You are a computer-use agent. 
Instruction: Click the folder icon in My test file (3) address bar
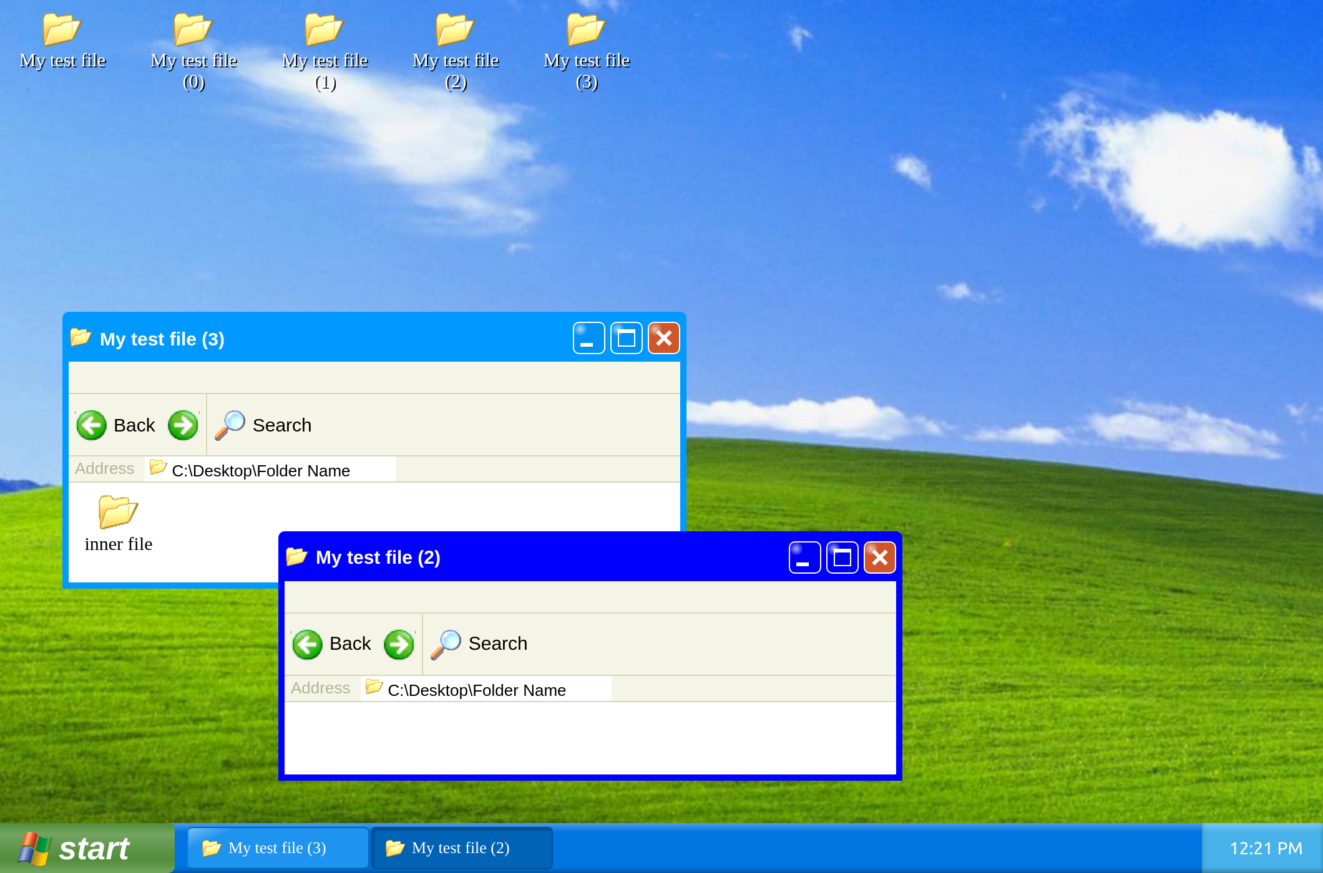157,469
